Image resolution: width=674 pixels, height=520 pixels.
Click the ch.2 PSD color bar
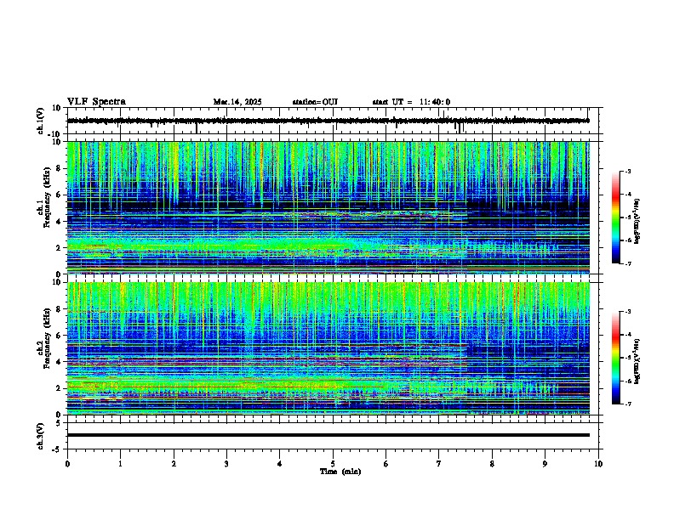[615, 358]
